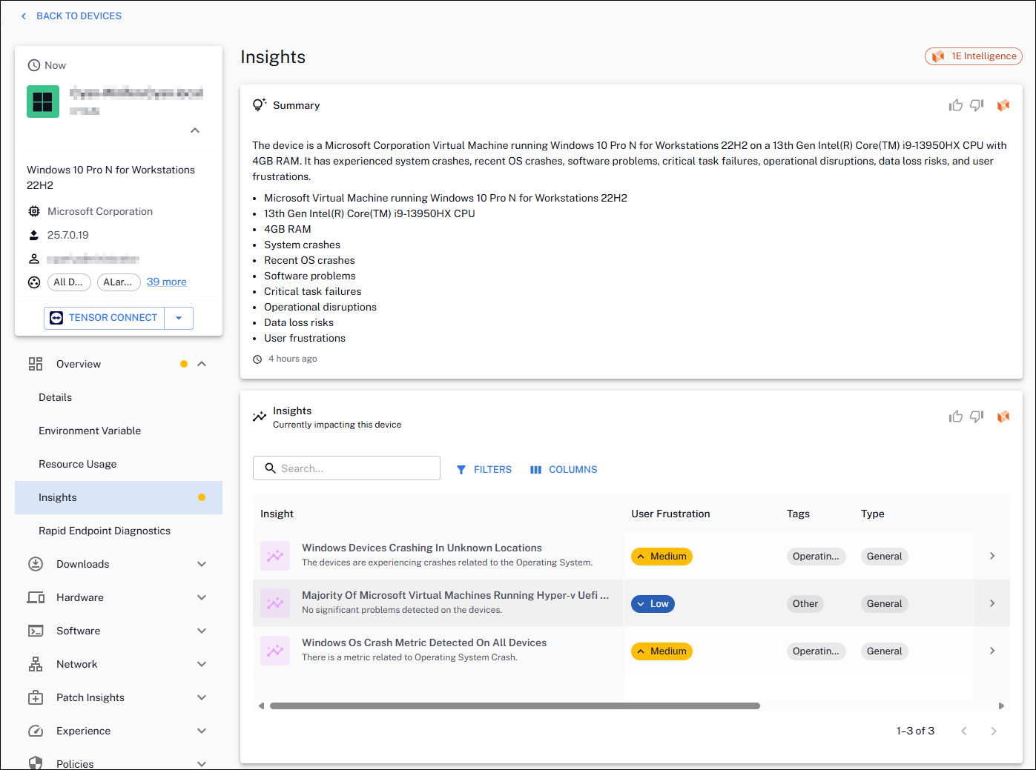Expand the Patch Insights section
The width and height of the screenshot is (1036, 770).
(x=202, y=697)
